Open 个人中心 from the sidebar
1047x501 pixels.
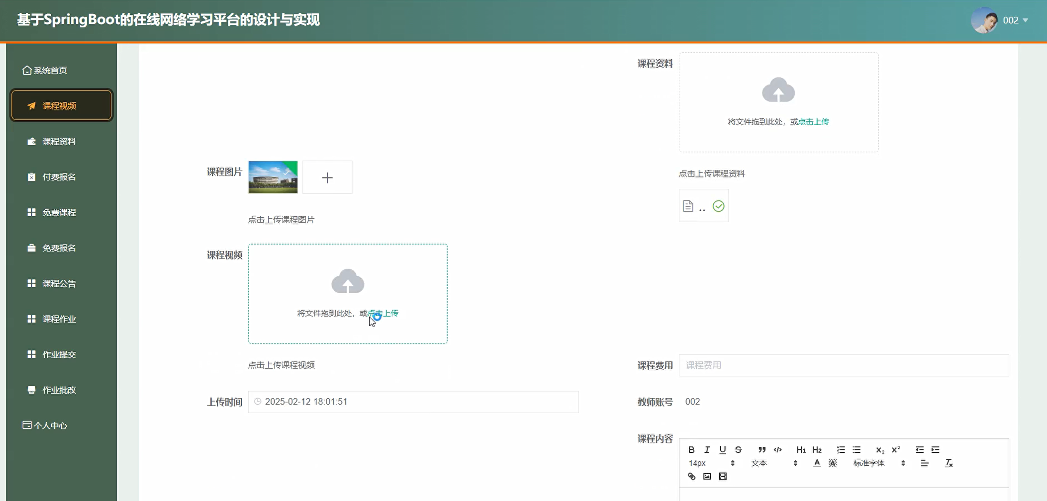(50, 425)
